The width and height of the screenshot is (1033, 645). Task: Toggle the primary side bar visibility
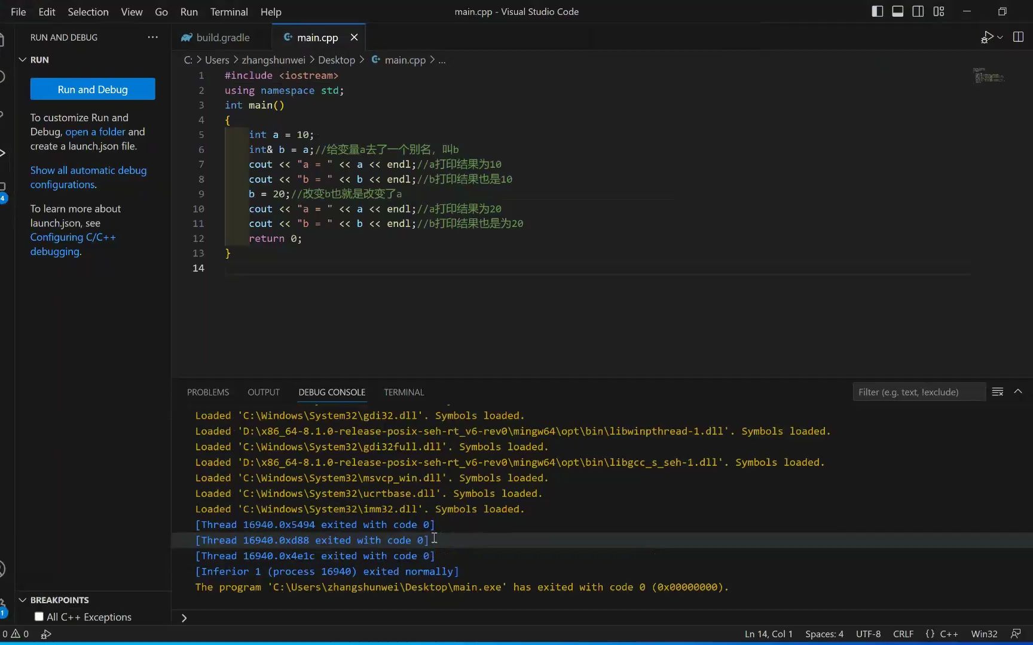click(x=877, y=11)
